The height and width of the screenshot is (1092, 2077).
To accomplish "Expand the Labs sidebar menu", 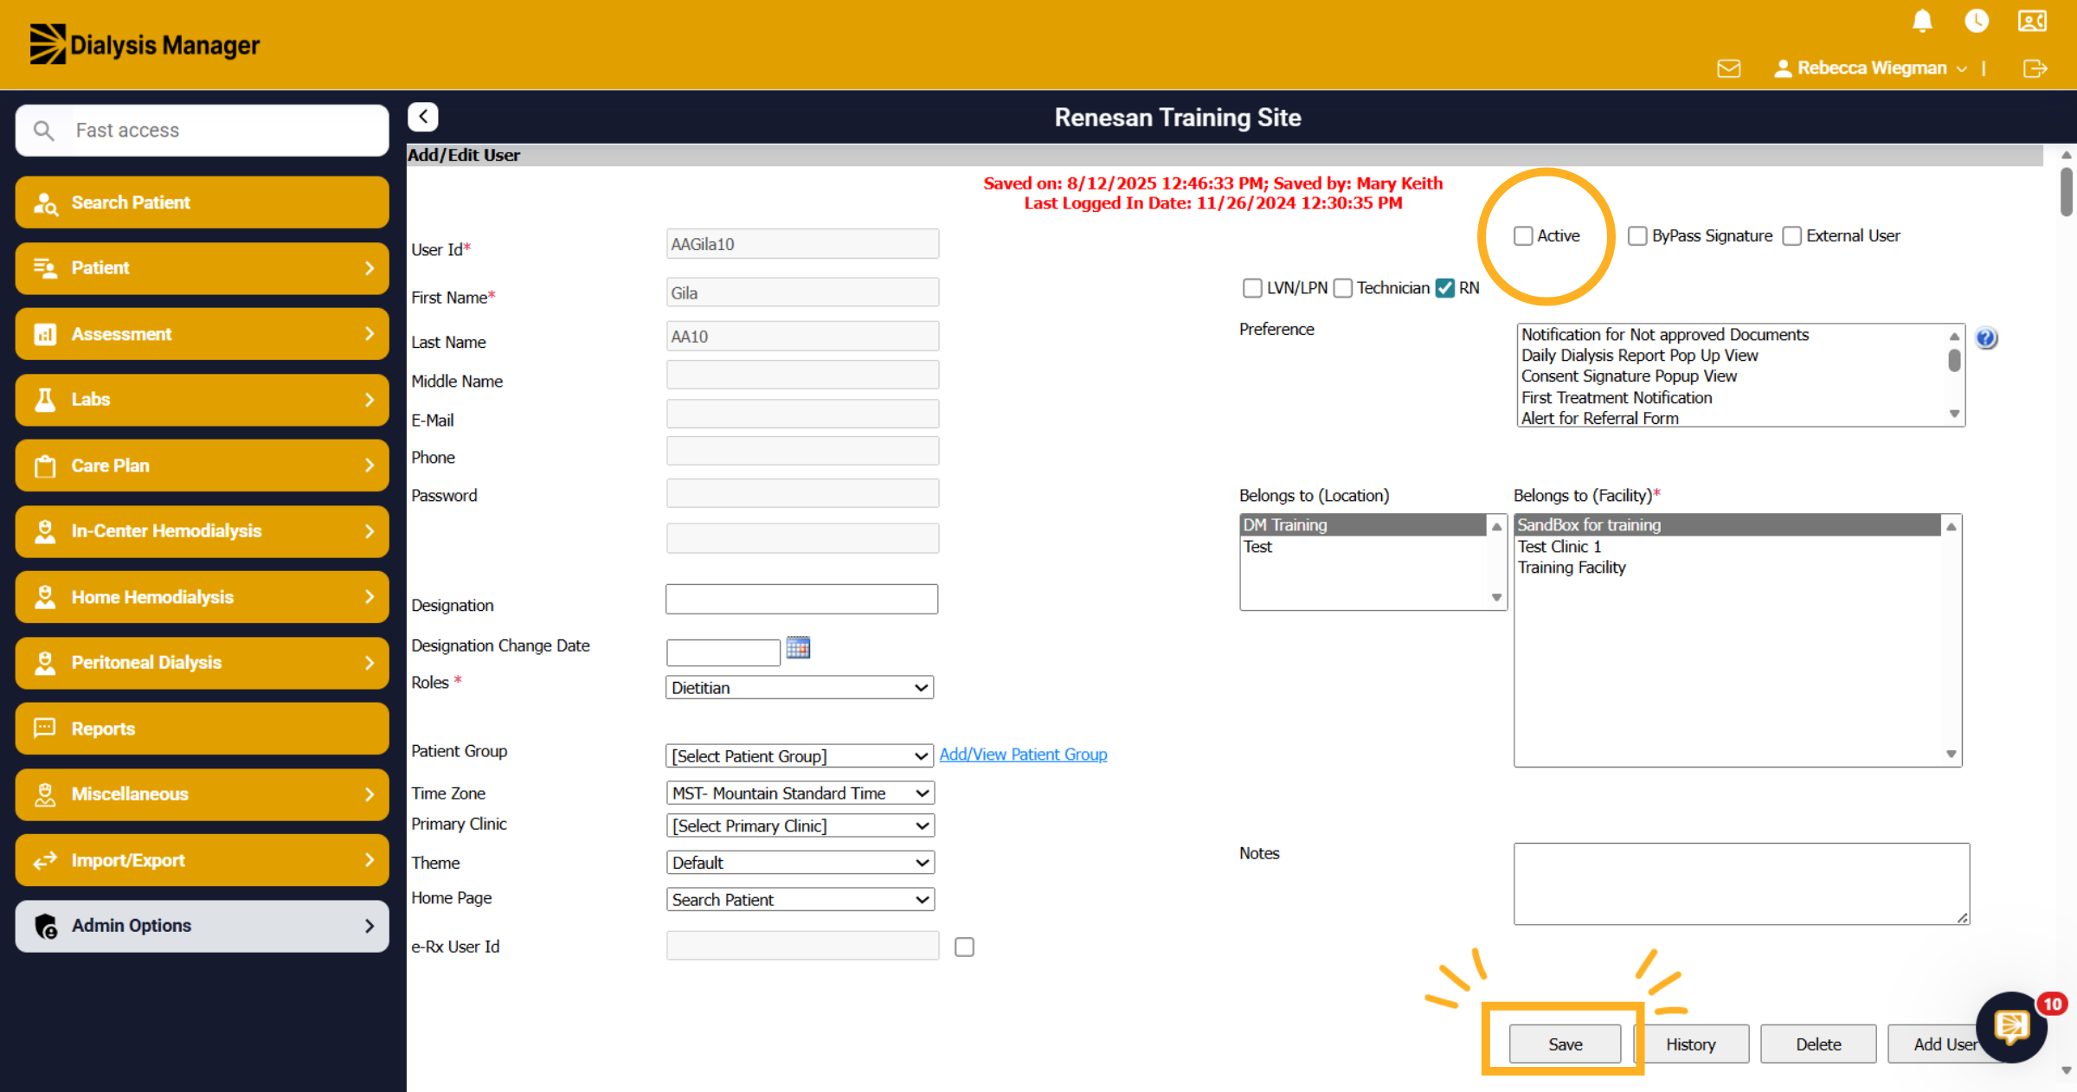I will 202,400.
